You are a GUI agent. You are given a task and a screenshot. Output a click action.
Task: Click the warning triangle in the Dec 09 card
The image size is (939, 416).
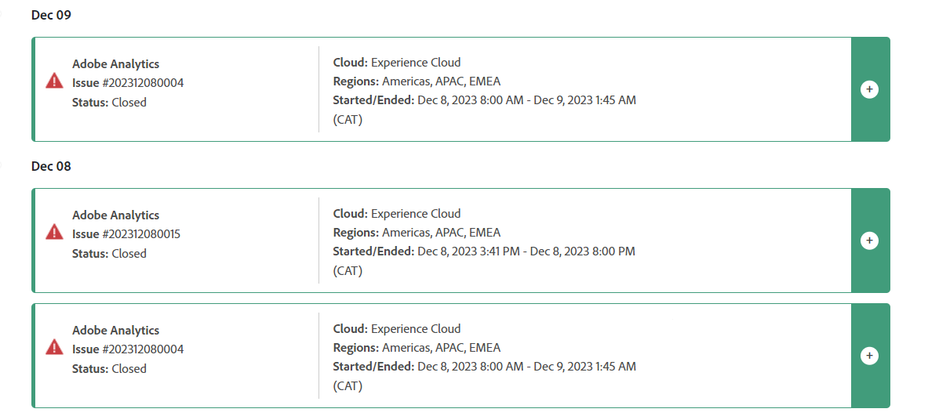pos(54,81)
